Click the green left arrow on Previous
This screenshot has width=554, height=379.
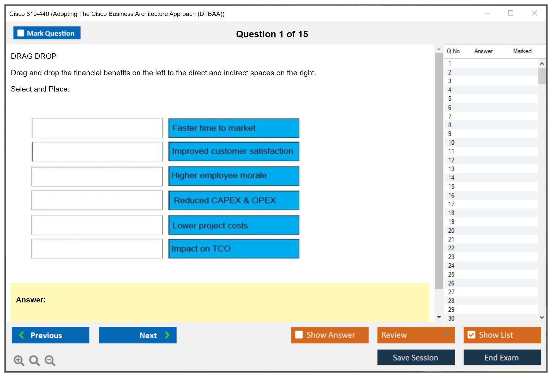[x=22, y=335]
